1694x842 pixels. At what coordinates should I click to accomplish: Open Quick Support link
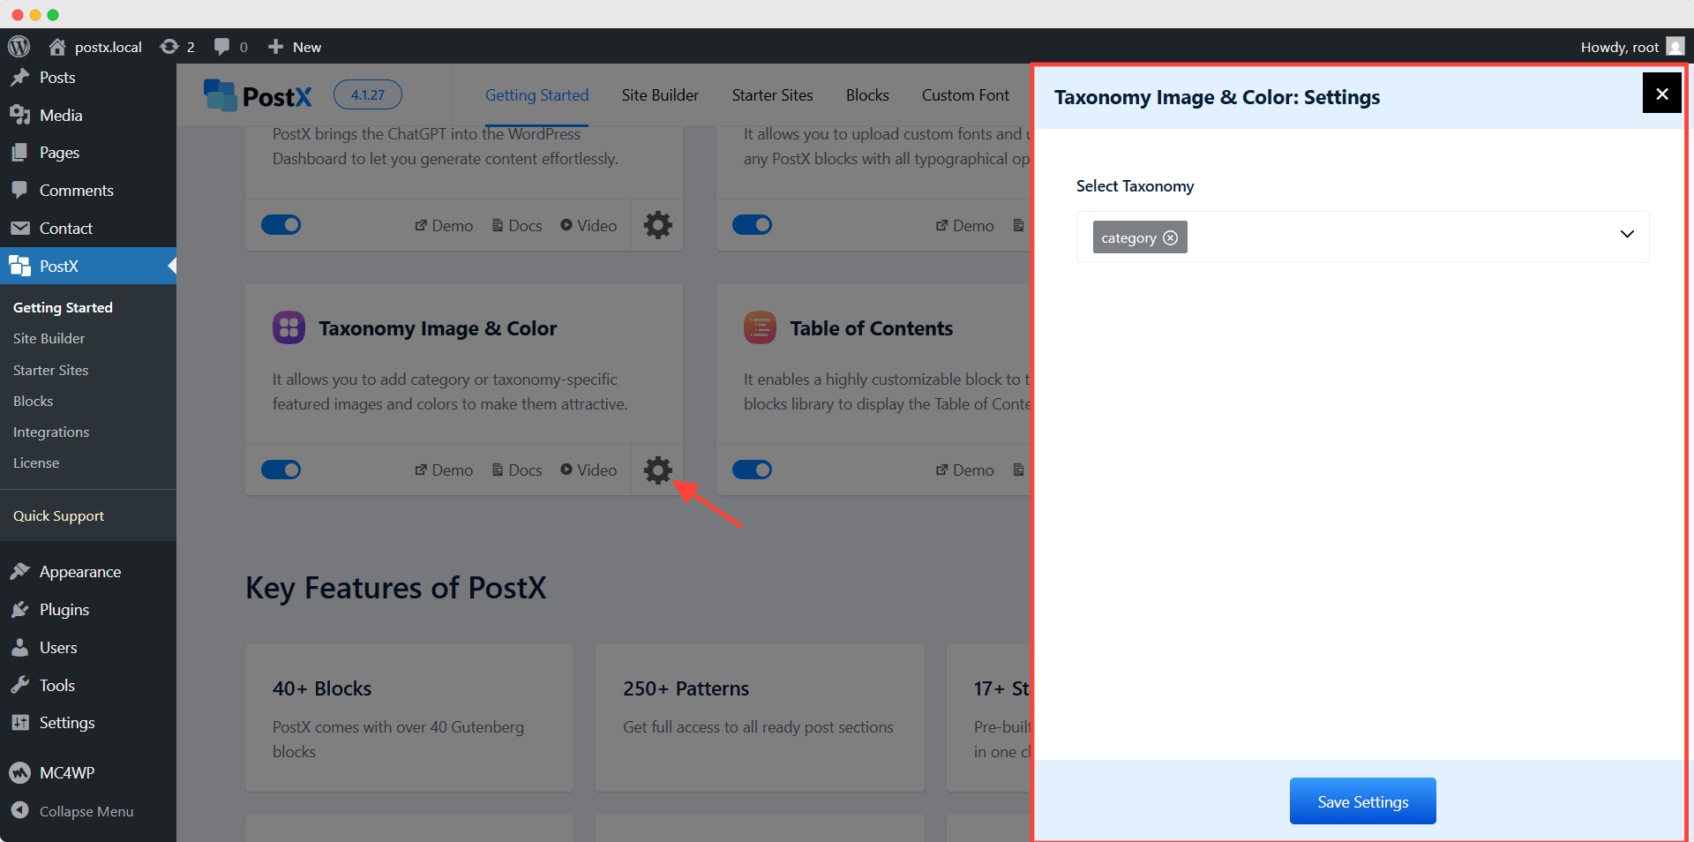(x=58, y=516)
